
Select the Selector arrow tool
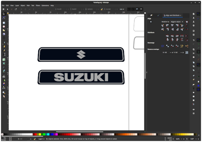pyautogui.click(x=4, y=14)
